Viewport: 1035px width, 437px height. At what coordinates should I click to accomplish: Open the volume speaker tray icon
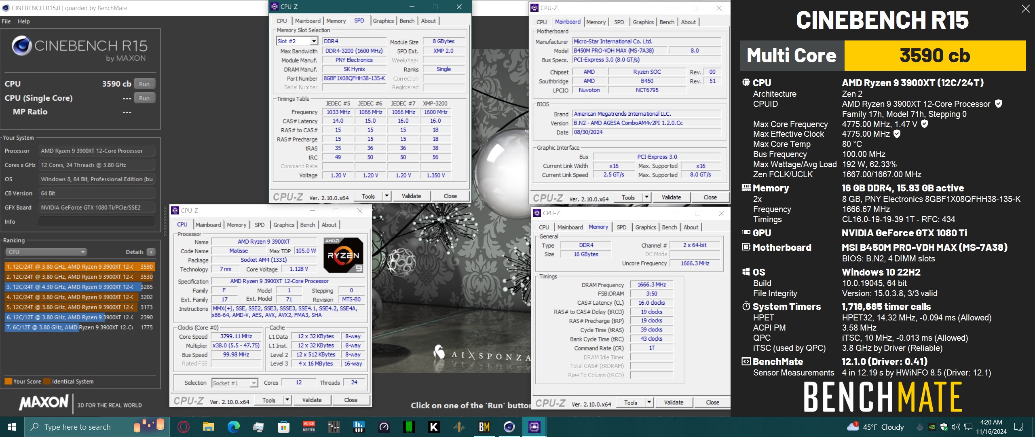coord(956,427)
